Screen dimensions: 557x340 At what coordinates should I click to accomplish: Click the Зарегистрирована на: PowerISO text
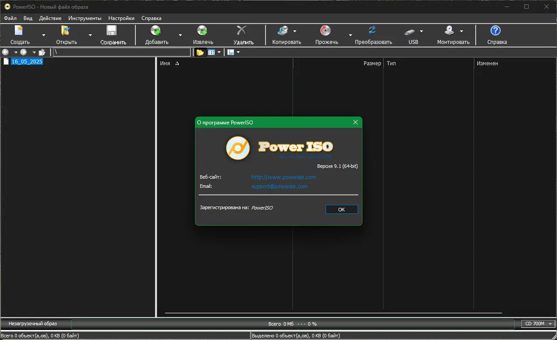click(x=236, y=208)
